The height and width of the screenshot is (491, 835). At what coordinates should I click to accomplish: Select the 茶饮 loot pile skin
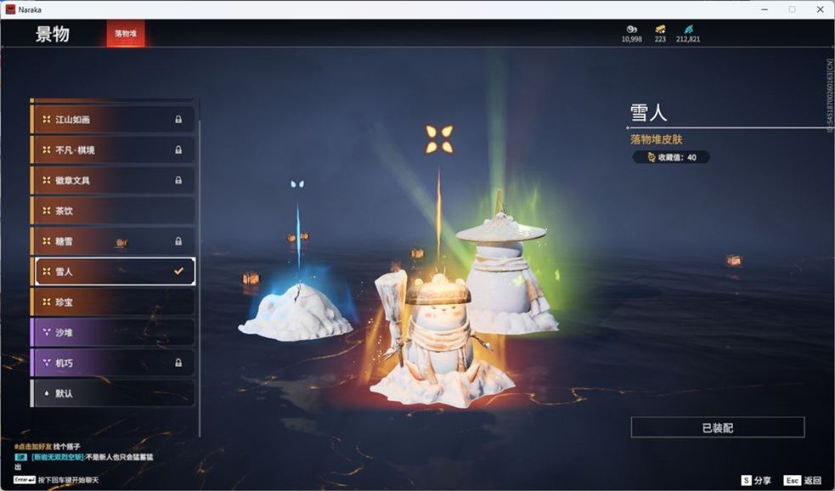tap(112, 211)
